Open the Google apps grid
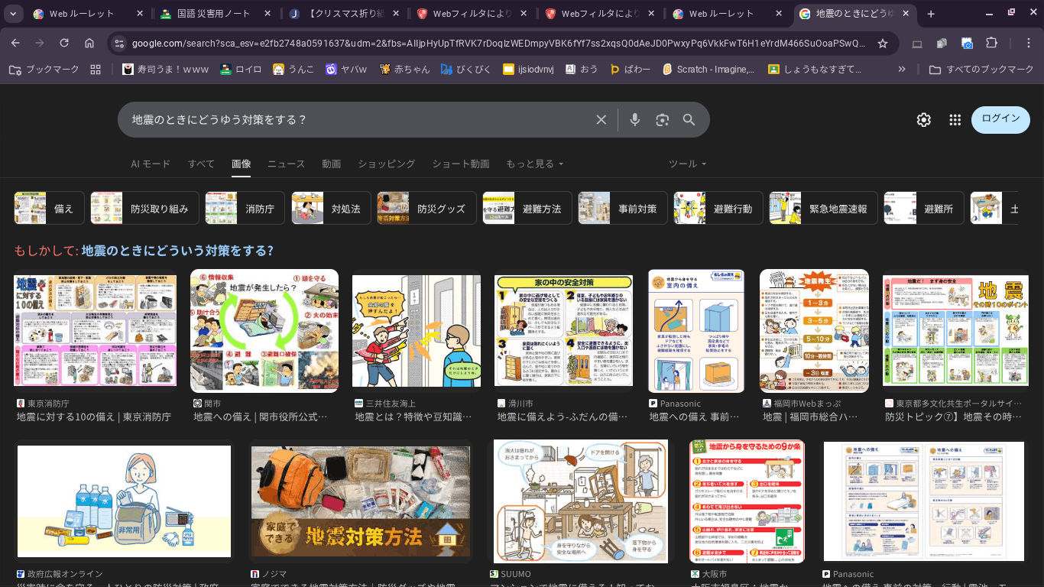The width and height of the screenshot is (1044, 587). (955, 120)
